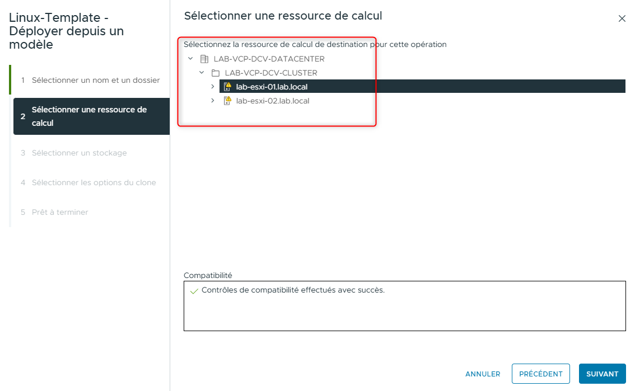Click the SUIVANT button
Screen dimensions: 635x391
(x=602, y=373)
